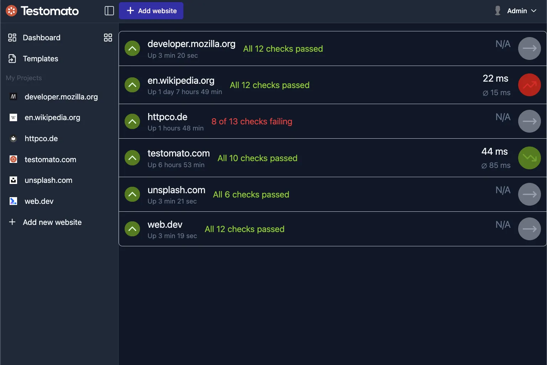The image size is (547, 365).
Task: Click Add new website in sidebar
Action: [x=52, y=222]
